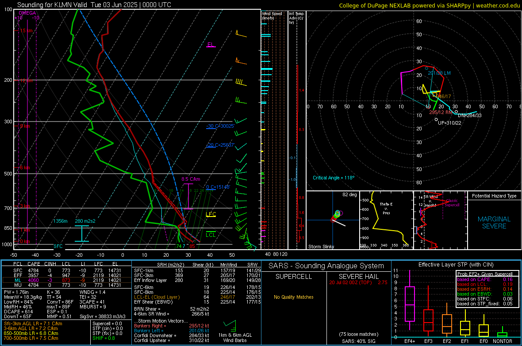The height and width of the screenshot is (346, 522).
Task: Click the 'Corfidi Downshear =' line
Action: pos(172,335)
